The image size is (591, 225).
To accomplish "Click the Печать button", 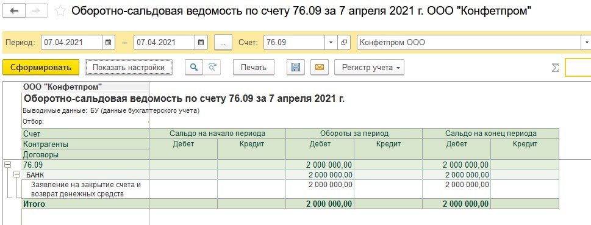I will (254, 68).
